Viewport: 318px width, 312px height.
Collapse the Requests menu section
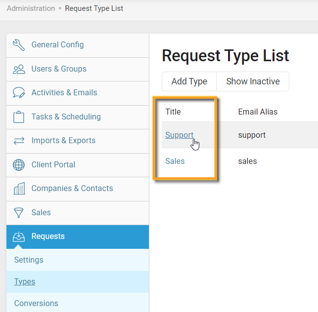pyautogui.click(x=48, y=236)
